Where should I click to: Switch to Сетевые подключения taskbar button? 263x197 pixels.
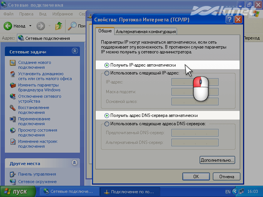tap(69, 191)
